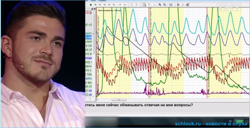Click the green 100% battery indicator
Image resolution: width=250 pixels, height=128 pixels.
point(240,122)
